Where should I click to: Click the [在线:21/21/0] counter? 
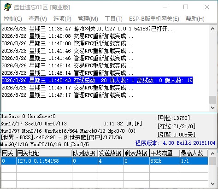[177, 126]
